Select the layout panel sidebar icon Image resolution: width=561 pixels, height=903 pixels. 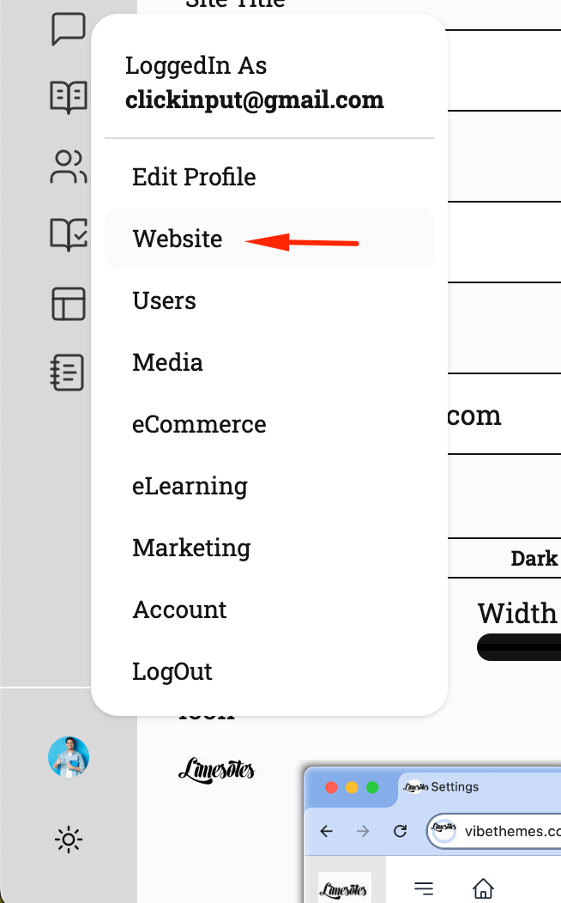pyautogui.click(x=69, y=304)
